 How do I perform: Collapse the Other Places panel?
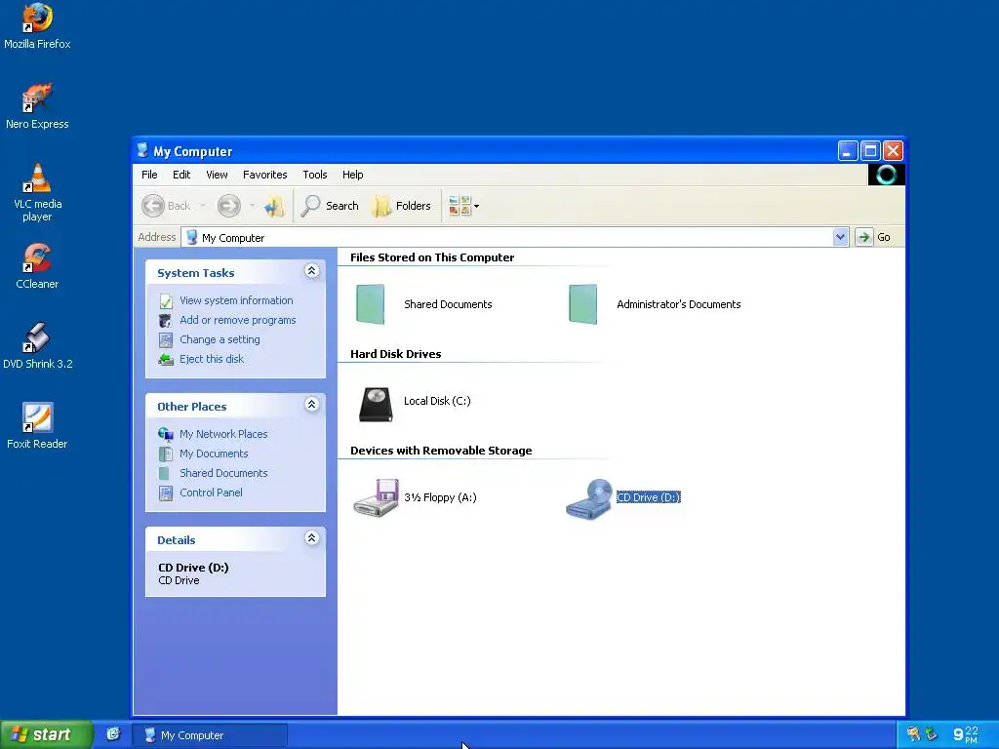coord(311,405)
